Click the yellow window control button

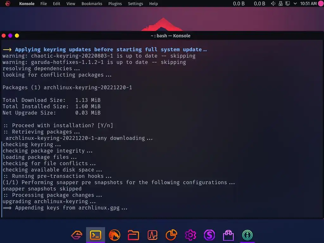tap(17, 35)
